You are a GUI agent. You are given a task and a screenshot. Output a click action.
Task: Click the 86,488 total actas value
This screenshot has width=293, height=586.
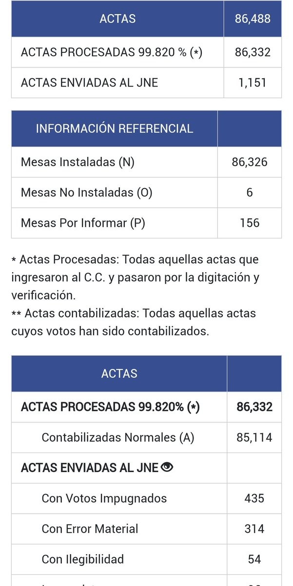pyautogui.click(x=253, y=19)
